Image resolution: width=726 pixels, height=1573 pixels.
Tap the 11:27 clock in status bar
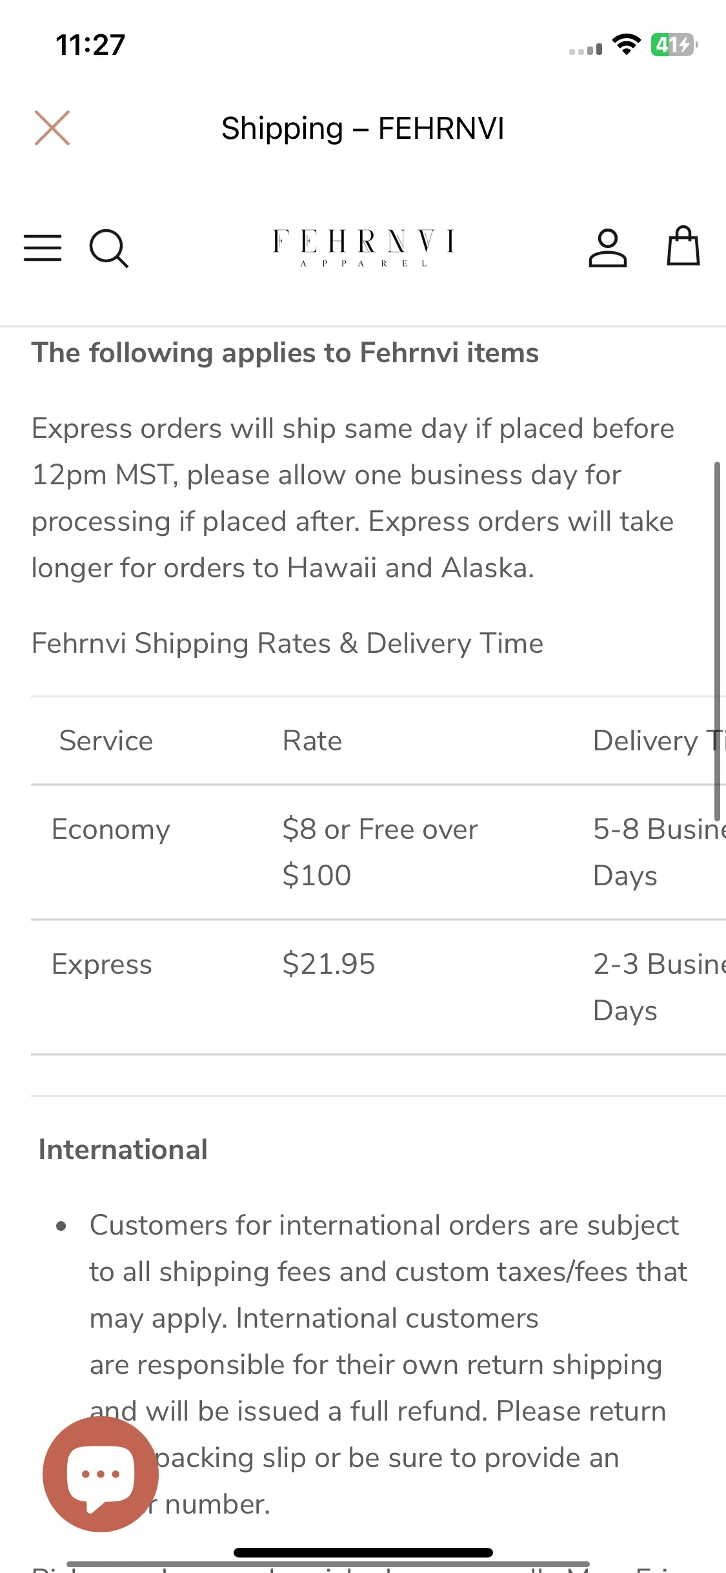(x=90, y=45)
